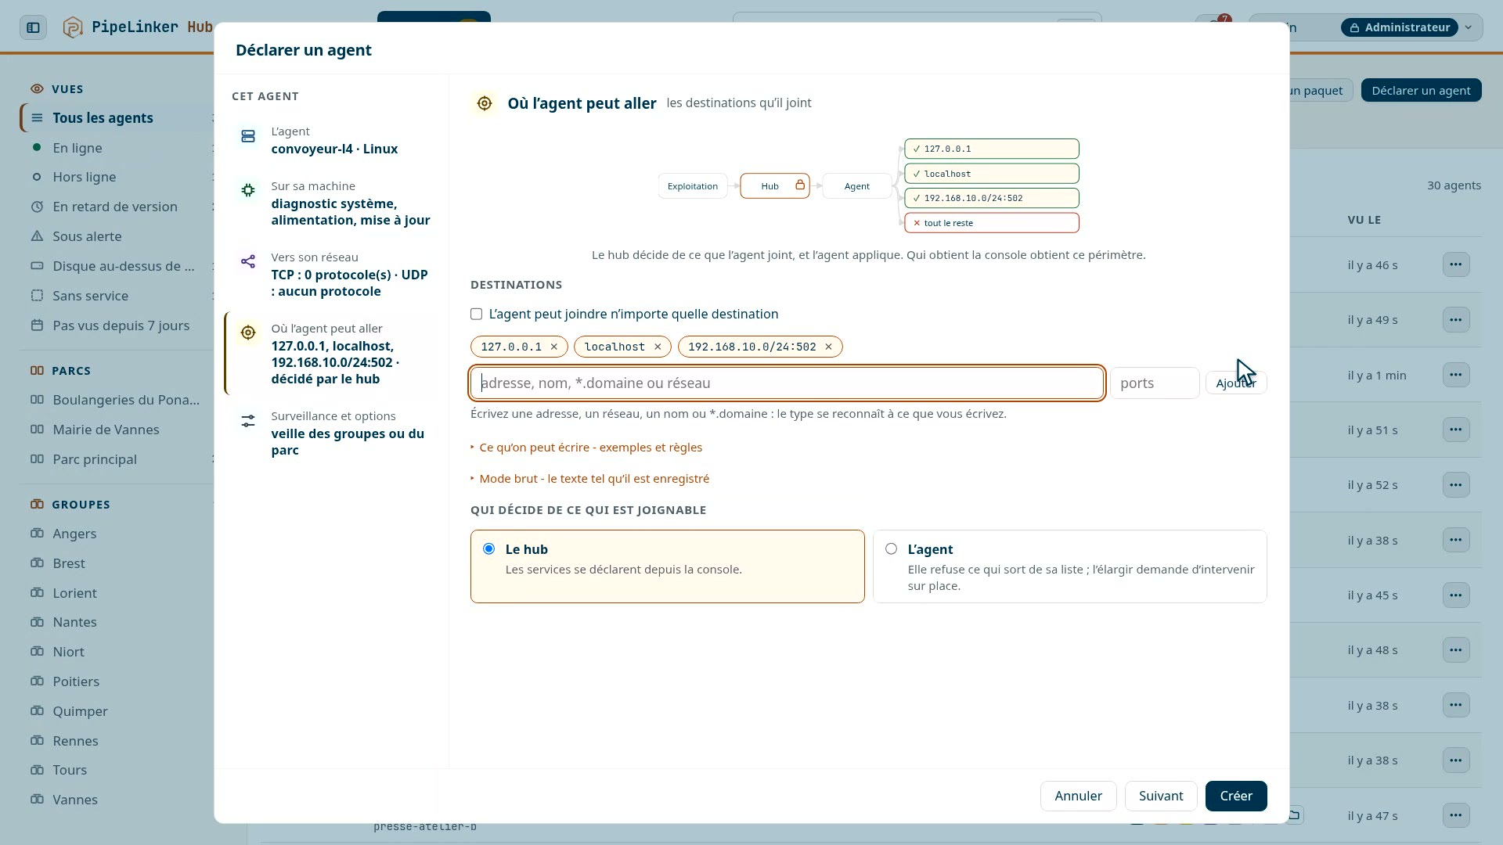Open the Mairie de Vannes parc
Viewport: 1503px width, 845px height.
tap(106, 430)
